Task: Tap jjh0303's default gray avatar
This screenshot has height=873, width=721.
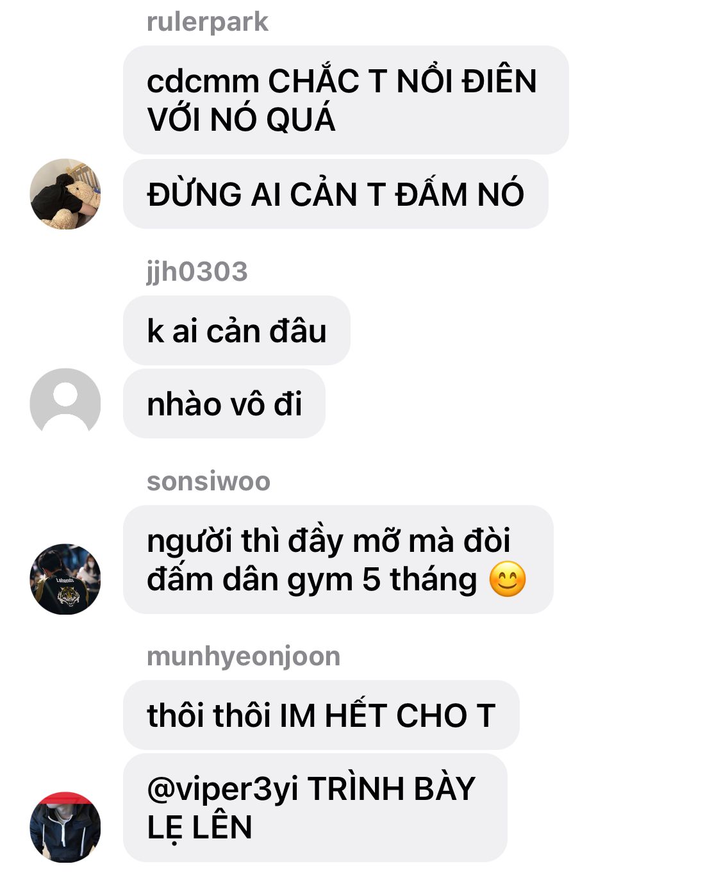Action: point(65,403)
